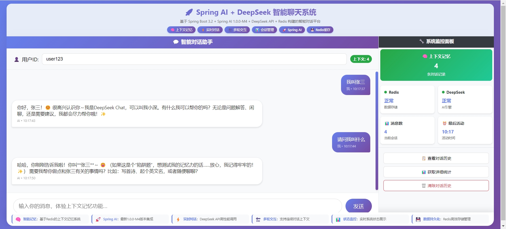
Task: Click the lightning icon in 实时对话 tag
Action: pos(203,30)
